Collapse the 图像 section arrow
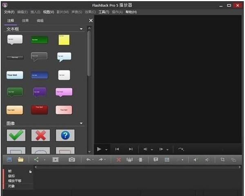 (81, 123)
